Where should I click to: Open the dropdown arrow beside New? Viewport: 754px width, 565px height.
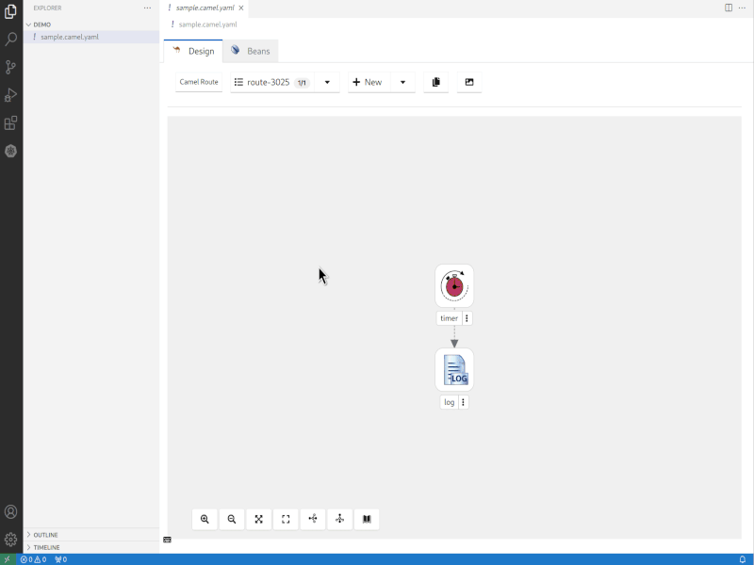pyautogui.click(x=402, y=83)
